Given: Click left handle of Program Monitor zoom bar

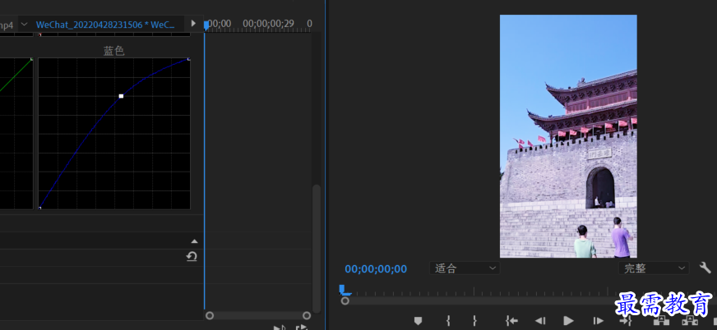Looking at the screenshot, I should 345,300.
